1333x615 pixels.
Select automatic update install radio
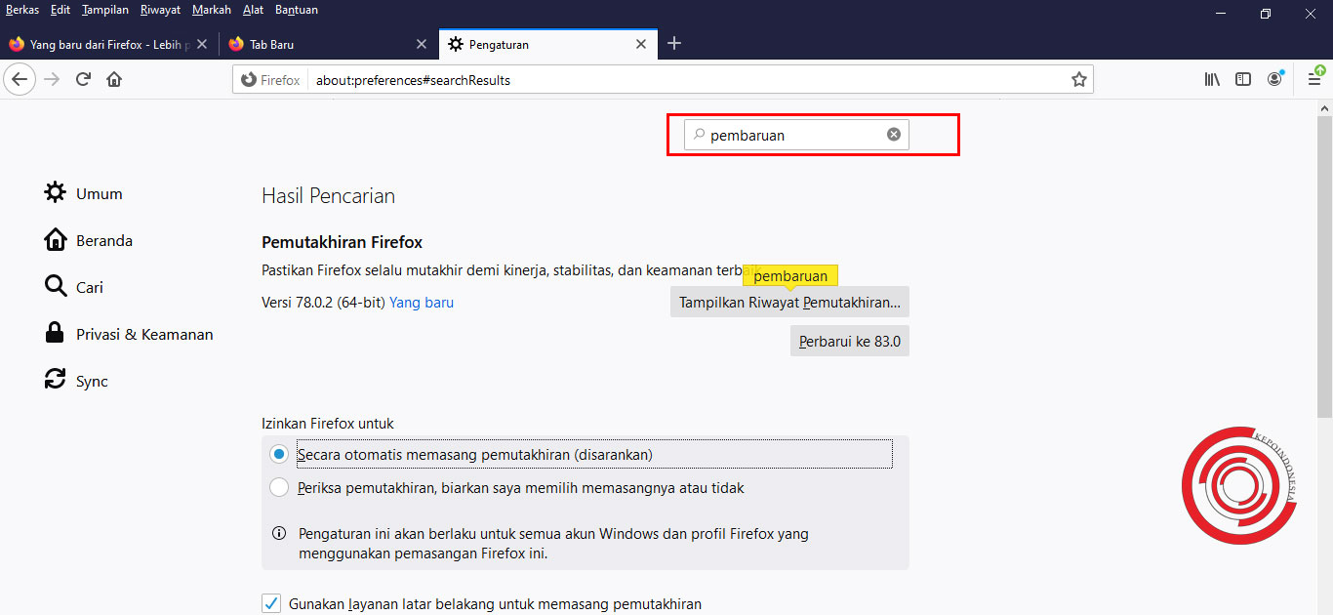[279, 455]
